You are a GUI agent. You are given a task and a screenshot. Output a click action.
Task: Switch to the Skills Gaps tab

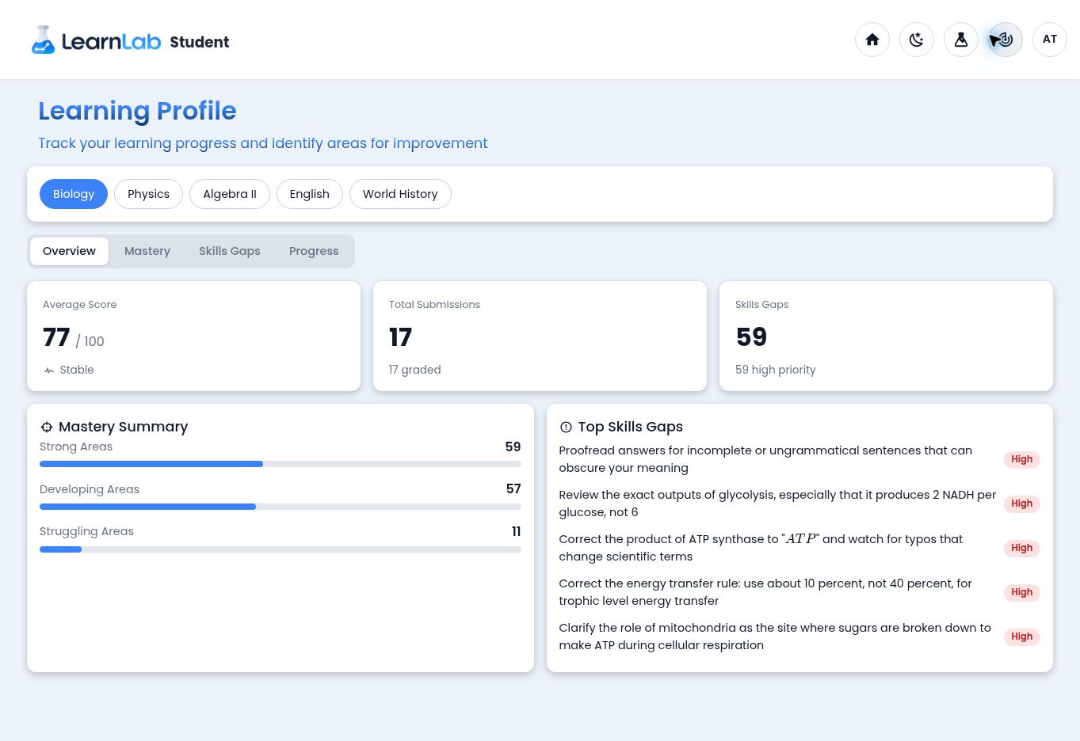[230, 251]
